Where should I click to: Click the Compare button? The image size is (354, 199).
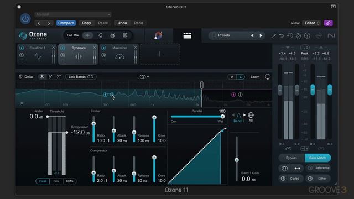[x=66, y=23]
